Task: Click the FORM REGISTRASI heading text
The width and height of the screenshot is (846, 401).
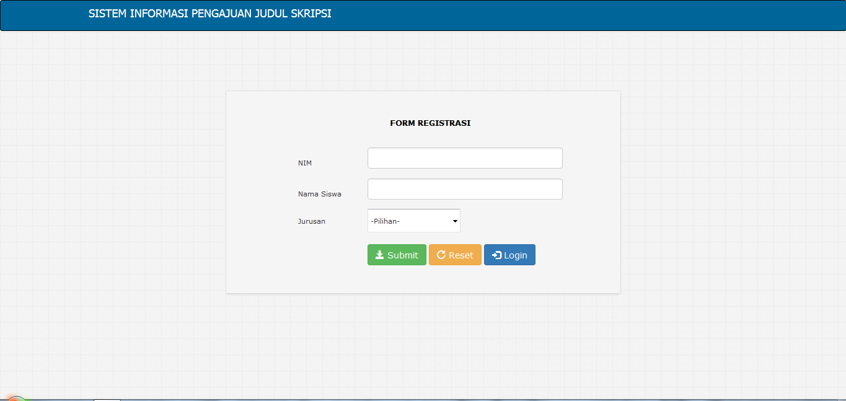Action: coord(430,123)
